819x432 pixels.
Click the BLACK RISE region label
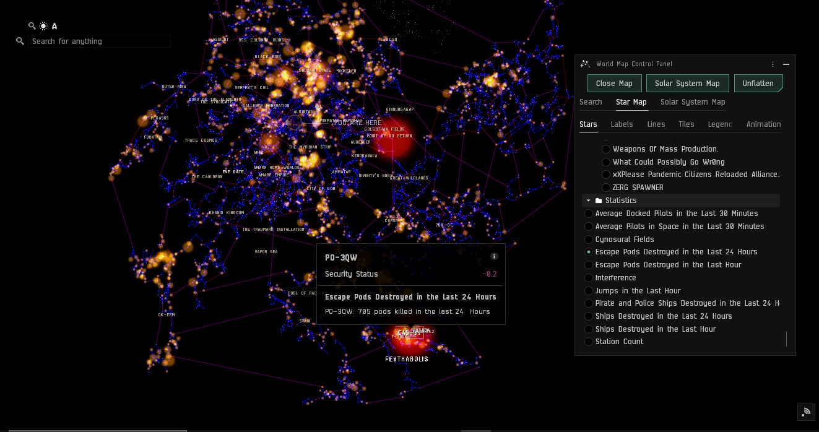tap(268, 57)
